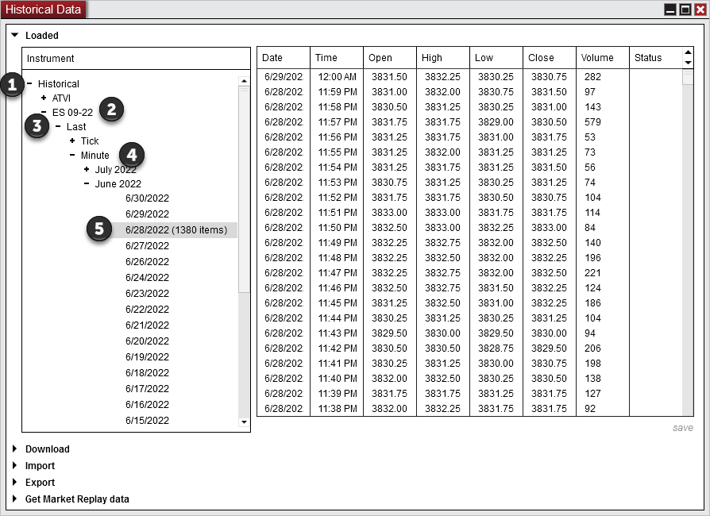This screenshot has width=710, height=516.
Task: Click numbered badge 4 beside Minute
Action: click(x=132, y=156)
